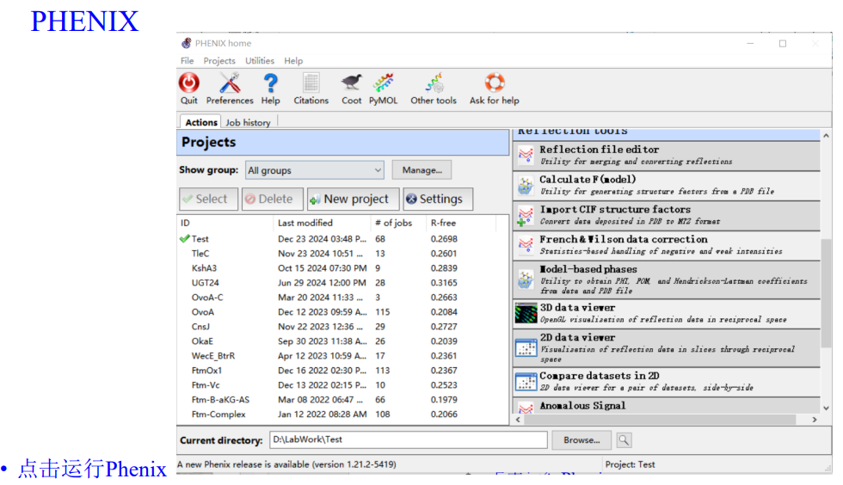Click the Delete project button
This screenshot has width=843, height=485.
coord(273,199)
